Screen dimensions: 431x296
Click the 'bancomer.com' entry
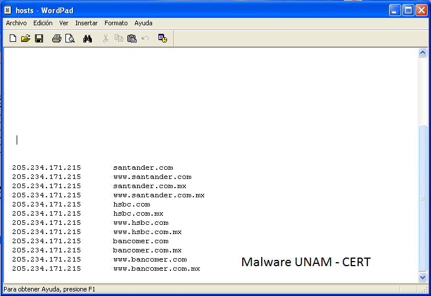click(x=141, y=241)
